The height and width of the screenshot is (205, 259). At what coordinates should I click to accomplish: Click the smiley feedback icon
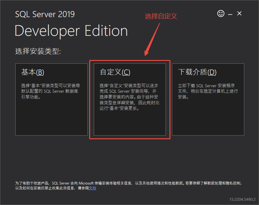pos(221,13)
